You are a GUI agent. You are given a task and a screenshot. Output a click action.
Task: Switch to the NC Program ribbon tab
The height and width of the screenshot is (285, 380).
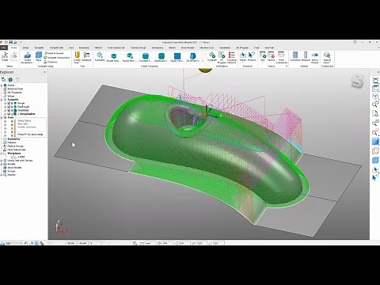pos(242,47)
